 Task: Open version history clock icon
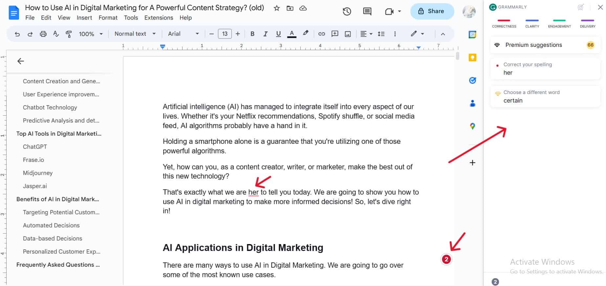pyautogui.click(x=347, y=11)
